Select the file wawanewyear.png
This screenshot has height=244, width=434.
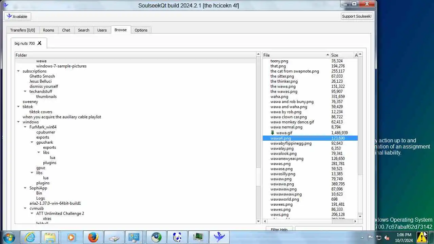(287, 159)
